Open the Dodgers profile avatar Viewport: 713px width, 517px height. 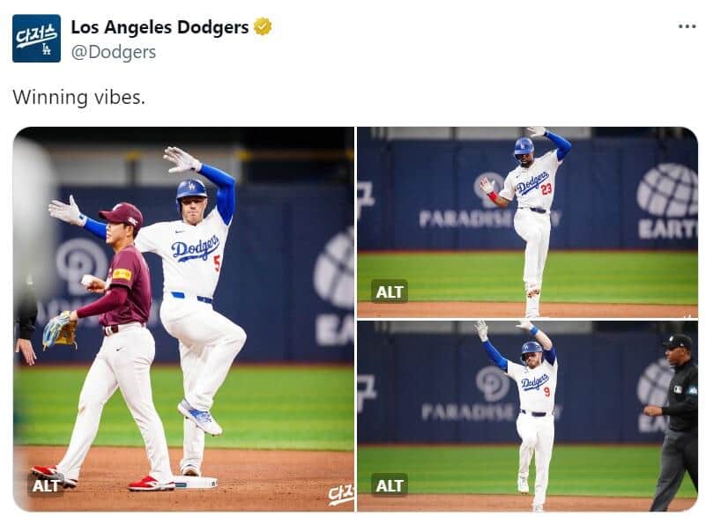(x=36, y=38)
